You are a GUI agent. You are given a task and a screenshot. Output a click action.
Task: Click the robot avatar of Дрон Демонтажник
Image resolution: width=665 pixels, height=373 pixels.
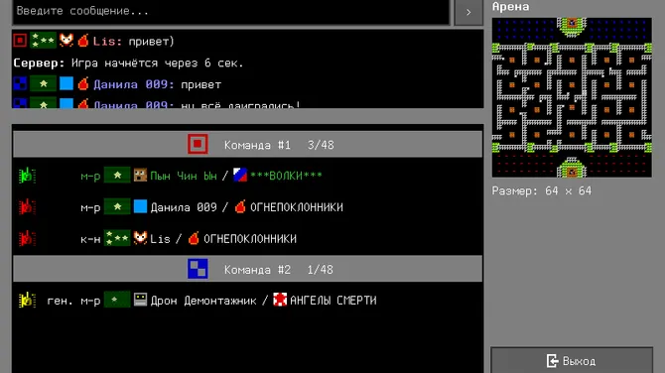pos(140,301)
